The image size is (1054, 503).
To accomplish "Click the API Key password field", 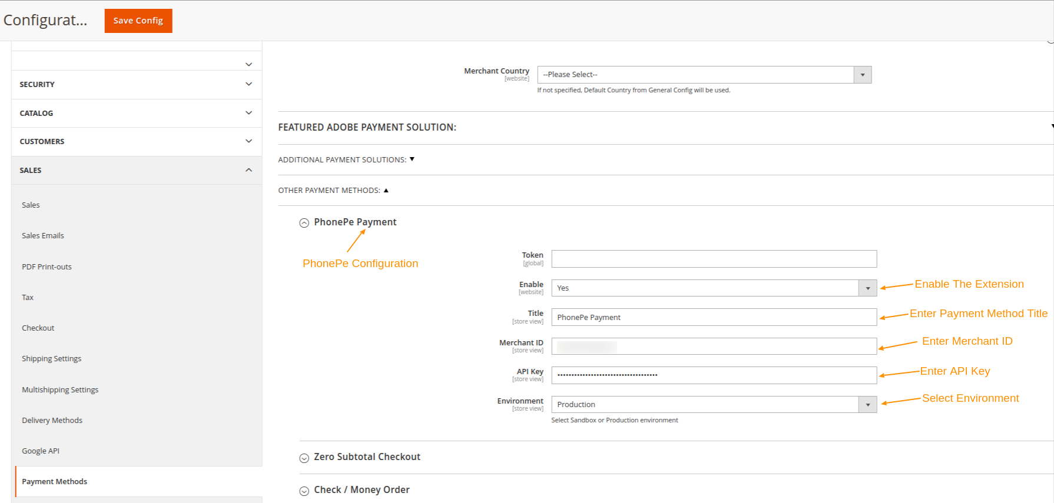I will click(x=714, y=375).
